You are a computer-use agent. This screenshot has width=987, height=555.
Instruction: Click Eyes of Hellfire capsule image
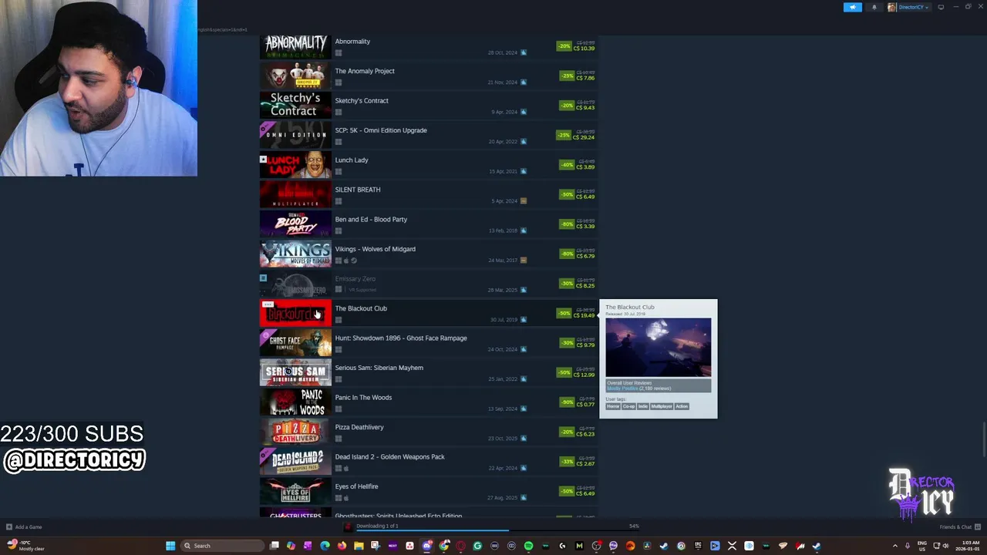coord(295,492)
